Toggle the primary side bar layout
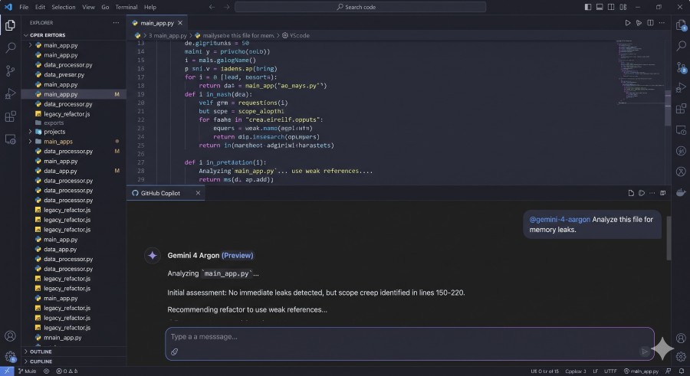 588,7
